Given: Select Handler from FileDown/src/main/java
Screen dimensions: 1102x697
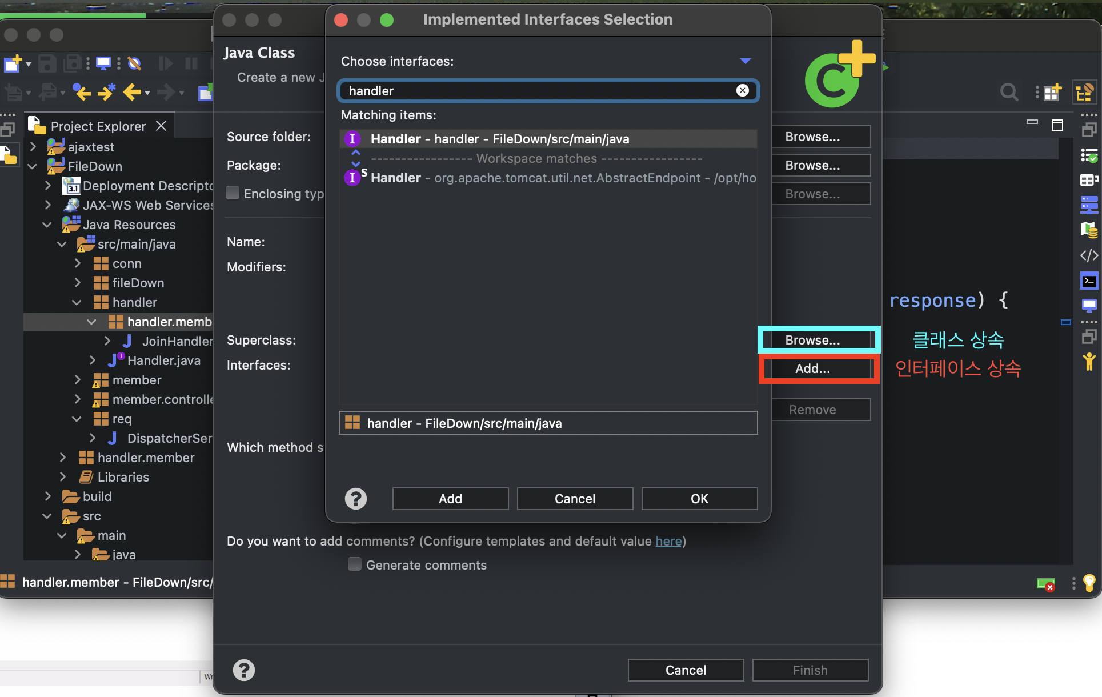Looking at the screenshot, I should pyautogui.click(x=499, y=139).
